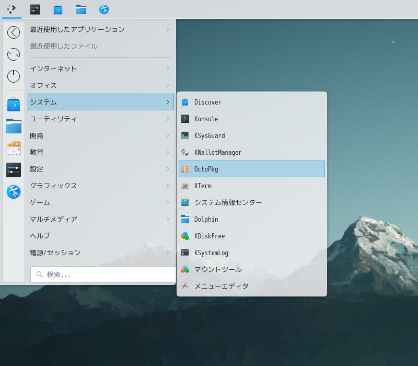
Task: Click the XTerm icon in submenu
Action: pyautogui.click(x=185, y=186)
